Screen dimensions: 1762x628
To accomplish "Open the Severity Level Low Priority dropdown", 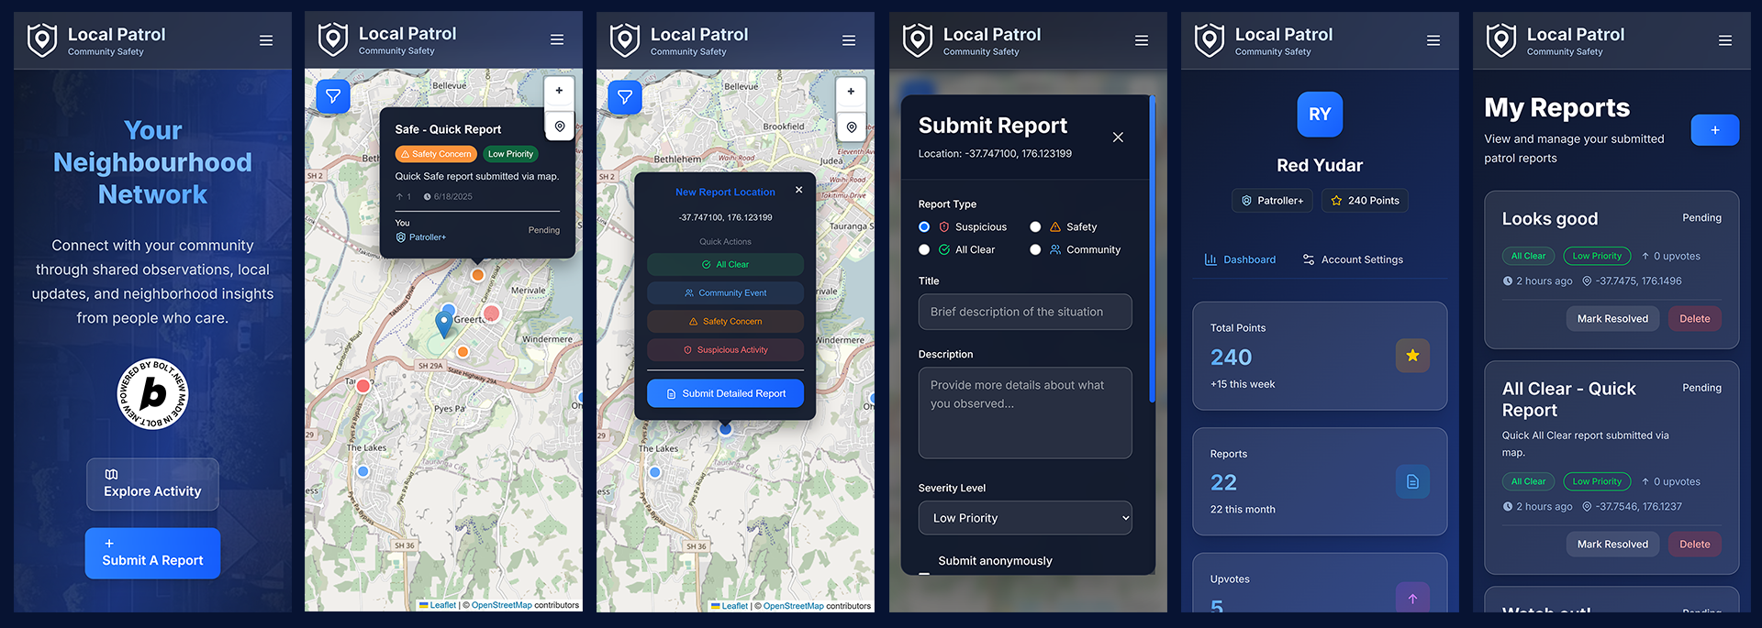I will [x=1025, y=518].
